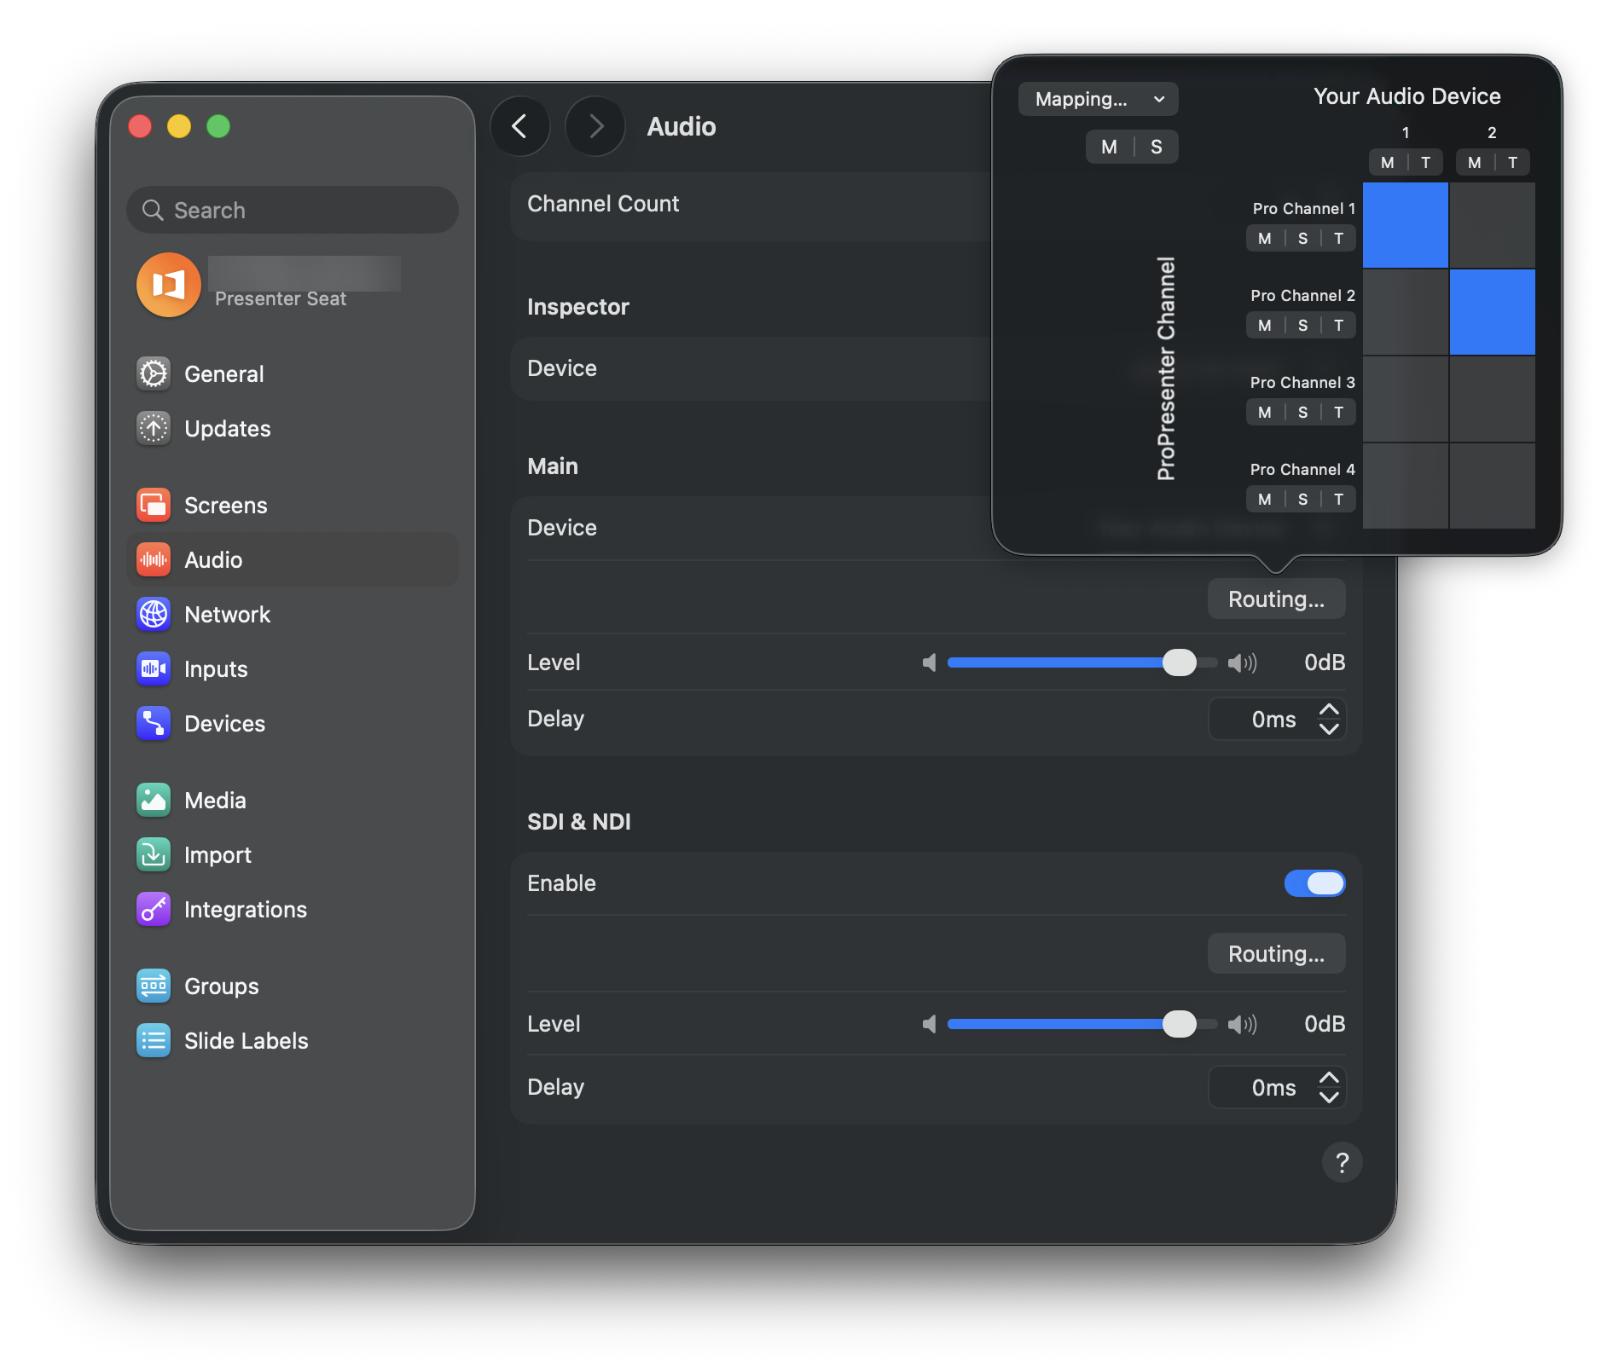The width and height of the screenshot is (1624, 1371).
Task: Select the Network globe icon
Action: pos(154,614)
